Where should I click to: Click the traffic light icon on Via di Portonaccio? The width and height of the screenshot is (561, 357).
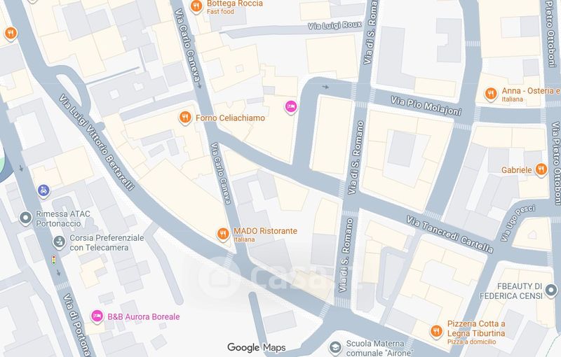[x=54, y=260]
